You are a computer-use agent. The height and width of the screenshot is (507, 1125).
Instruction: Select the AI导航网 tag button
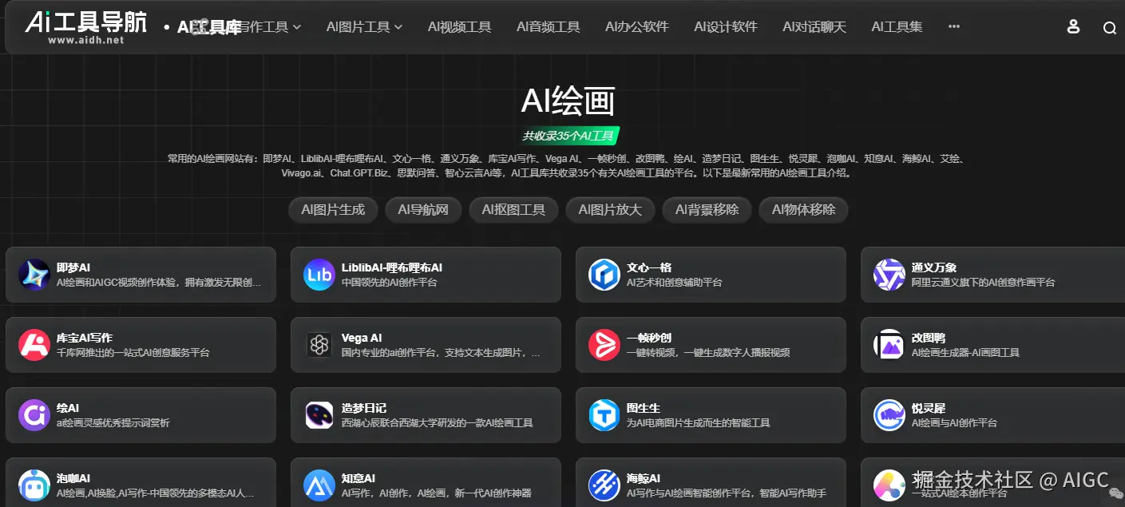coord(423,210)
